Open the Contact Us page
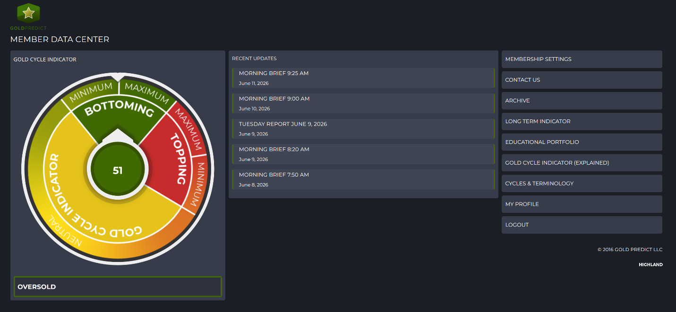The width and height of the screenshot is (676, 312). click(x=582, y=80)
